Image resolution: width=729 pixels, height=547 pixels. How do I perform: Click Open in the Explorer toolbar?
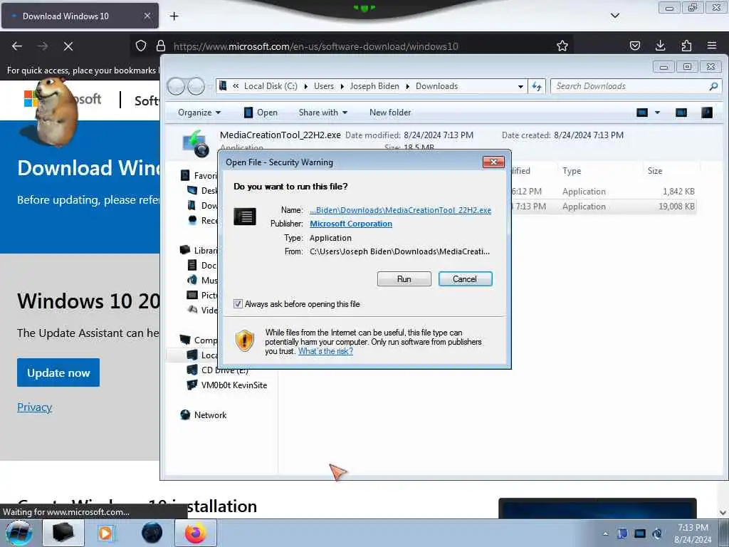(x=261, y=113)
